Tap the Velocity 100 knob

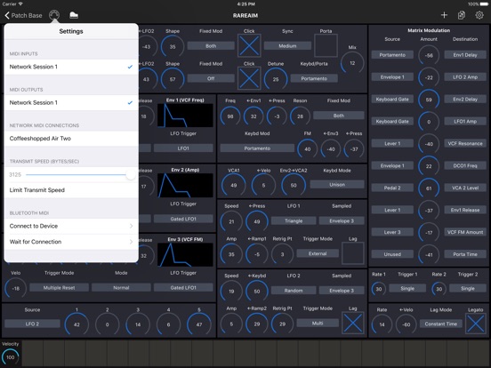(11, 357)
